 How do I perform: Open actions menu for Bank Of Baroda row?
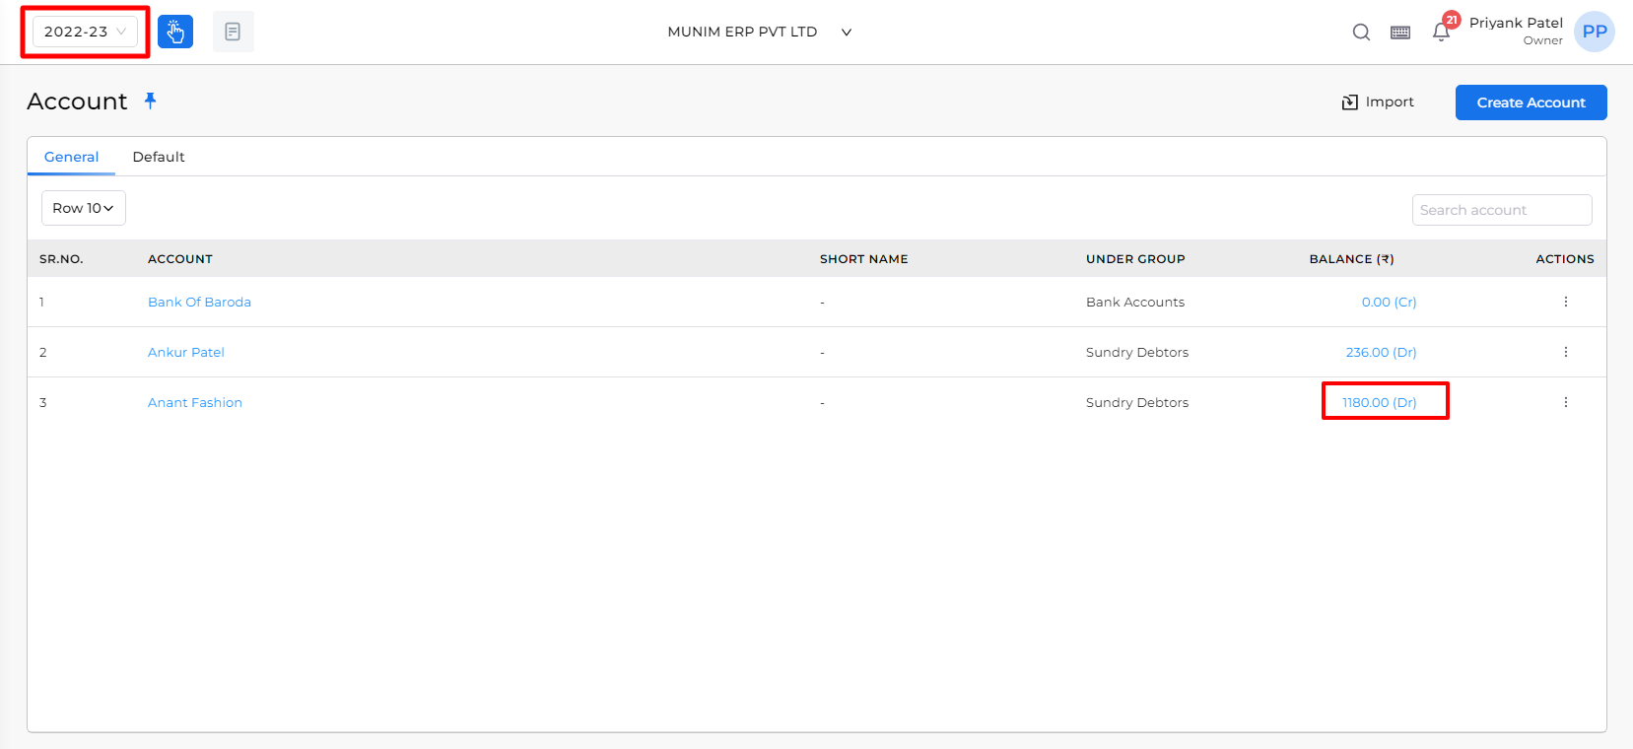[x=1565, y=302]
